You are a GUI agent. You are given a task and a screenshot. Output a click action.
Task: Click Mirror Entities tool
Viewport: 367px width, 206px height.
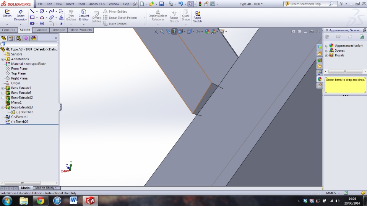[x=115, y=11]
